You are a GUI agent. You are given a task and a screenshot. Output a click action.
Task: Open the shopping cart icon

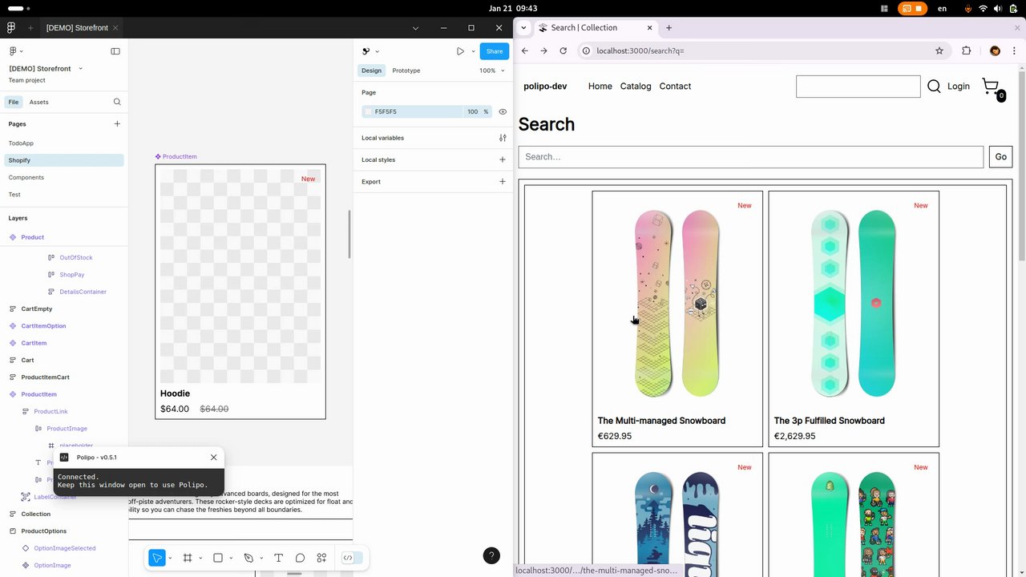992,87
